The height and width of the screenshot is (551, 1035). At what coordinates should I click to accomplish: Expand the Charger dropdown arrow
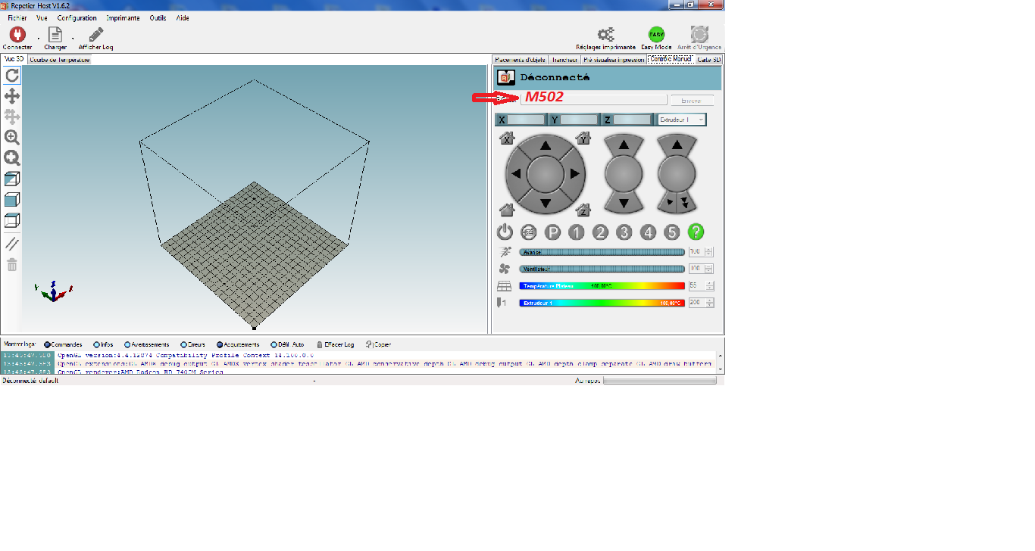coord(73,38)
